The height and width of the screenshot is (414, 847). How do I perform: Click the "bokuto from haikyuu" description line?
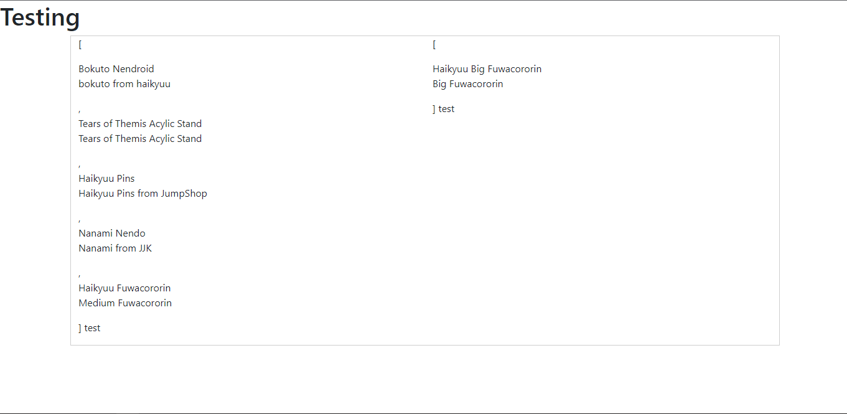click(x=124, y=84)
